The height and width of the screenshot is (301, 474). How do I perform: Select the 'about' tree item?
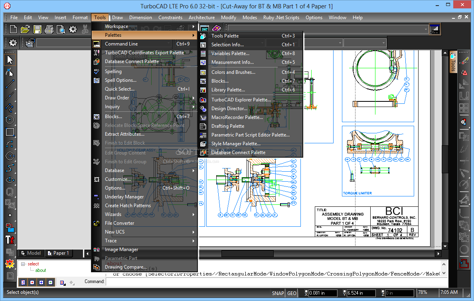pos(41,270)
